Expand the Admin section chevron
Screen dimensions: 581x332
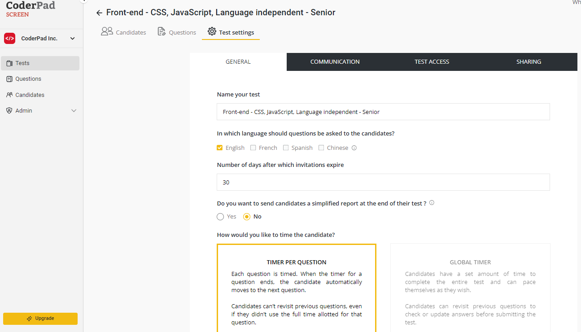pos(74,111)
